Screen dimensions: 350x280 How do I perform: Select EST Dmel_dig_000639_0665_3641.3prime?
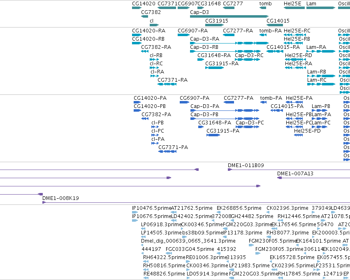(x=188, y=241)
